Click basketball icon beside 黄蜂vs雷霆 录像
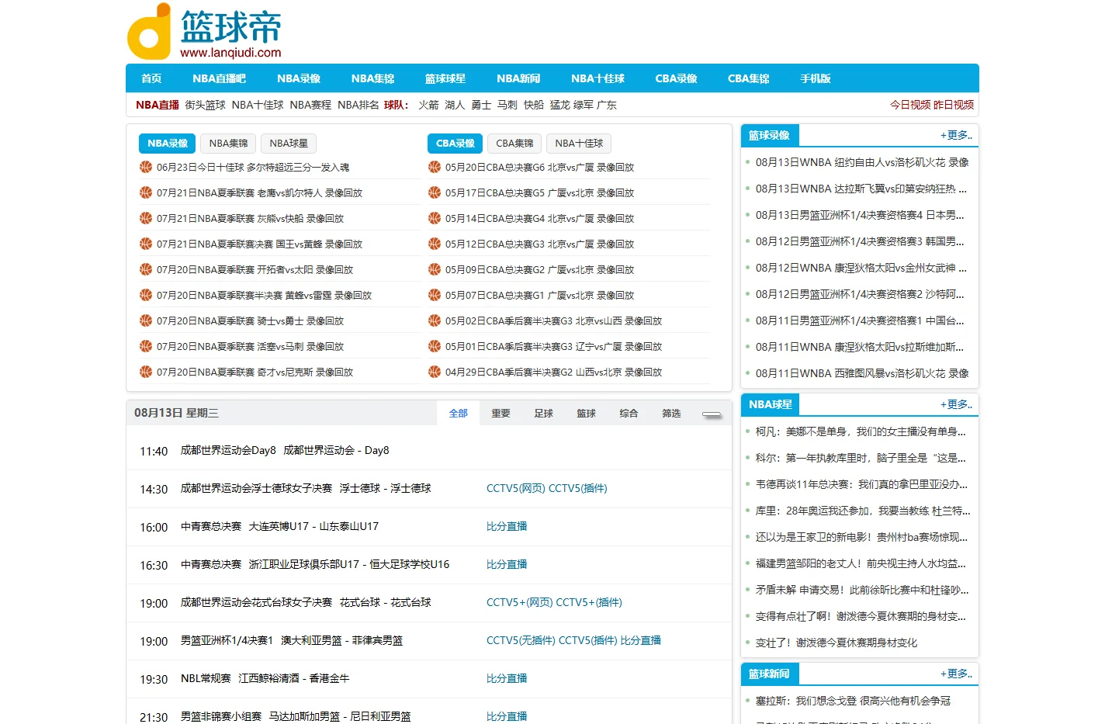Image resolution: width=1105 pixels, height=724 pixels. pos(146,295)
